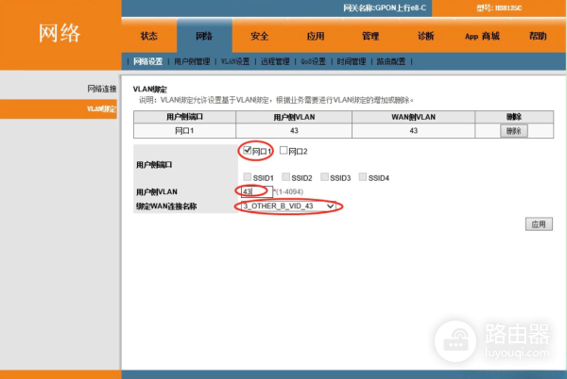Check the 网口2 checkbox

283,151
